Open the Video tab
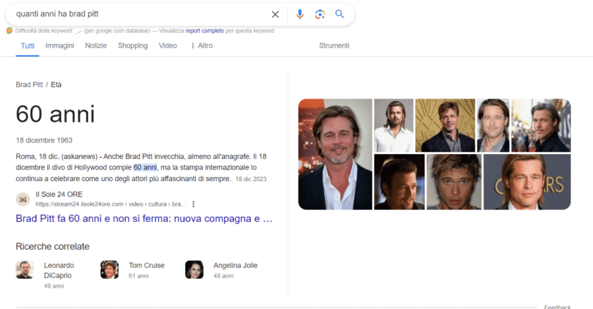The width and height of the screenshot is (593, 309). tap(167, 46)
